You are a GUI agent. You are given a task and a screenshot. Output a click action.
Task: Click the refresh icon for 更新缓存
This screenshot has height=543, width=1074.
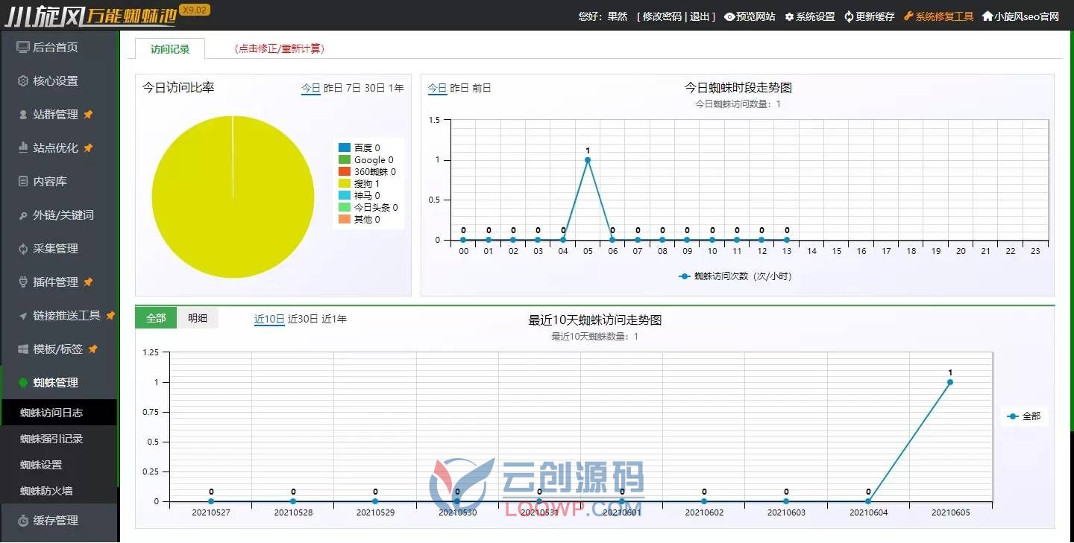point(849,16)
